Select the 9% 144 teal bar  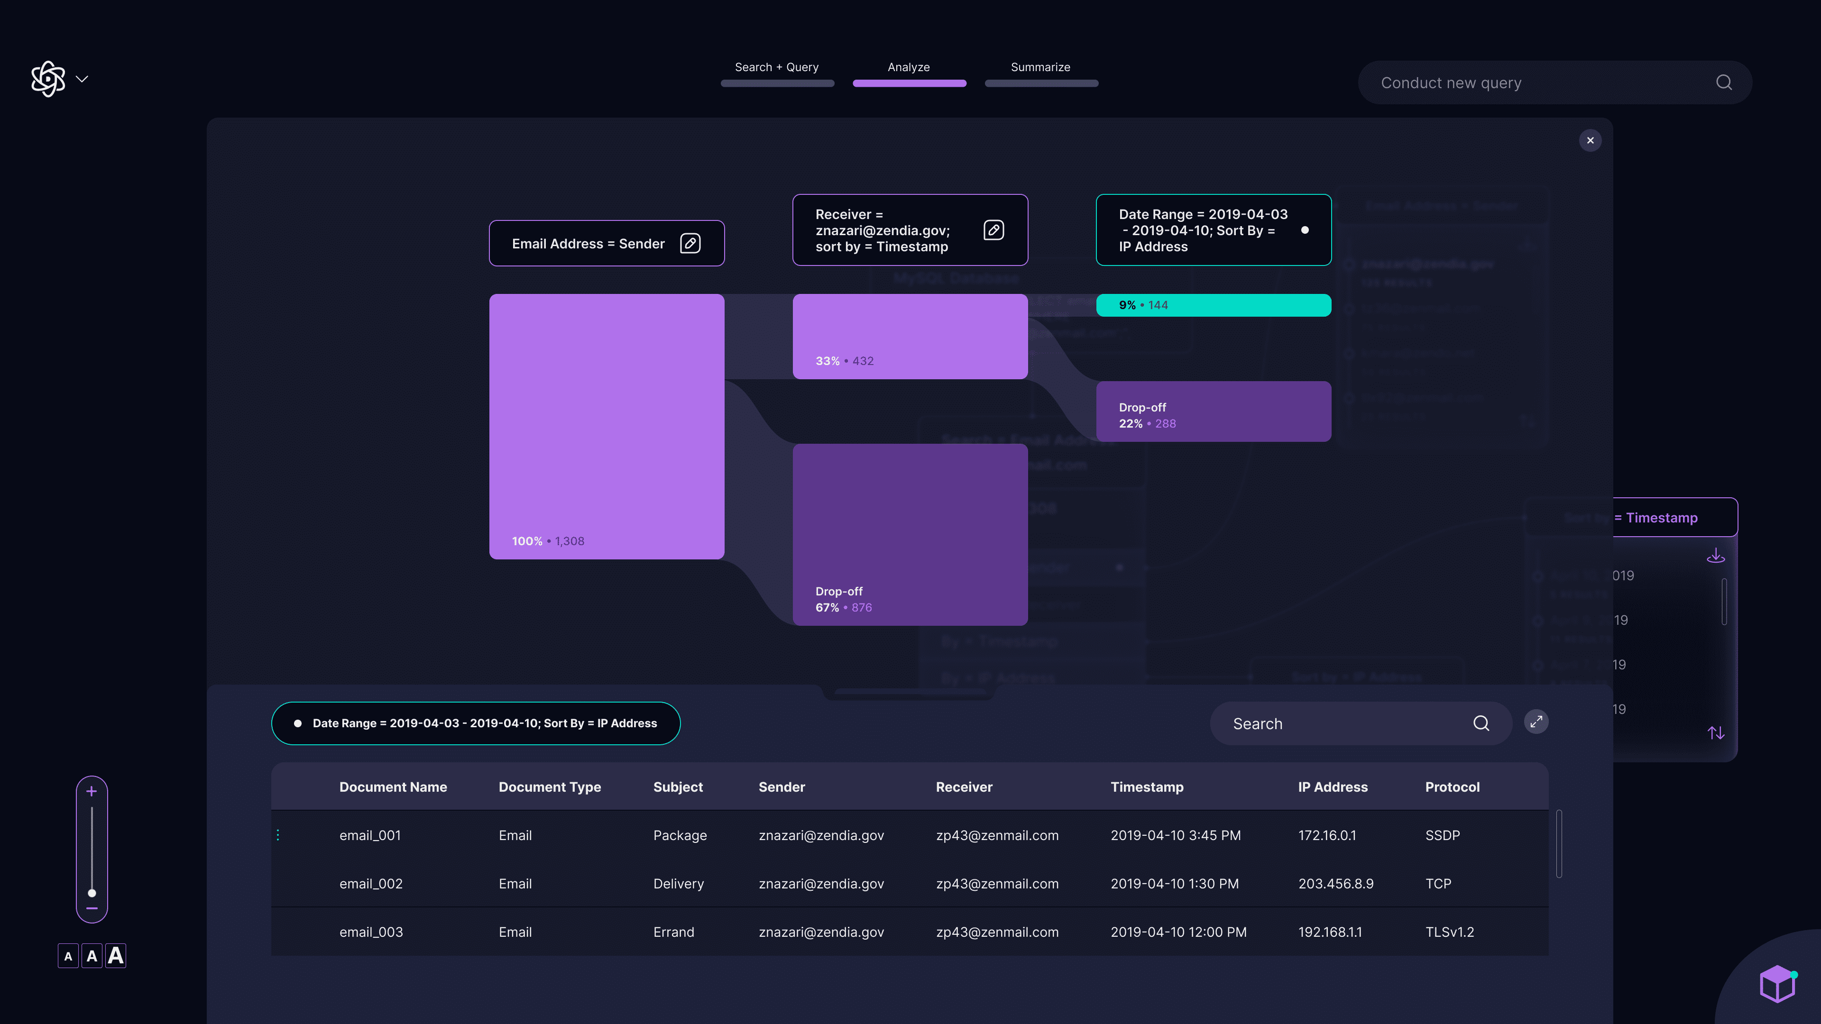pyautogui.click(x=1213, y=305)
